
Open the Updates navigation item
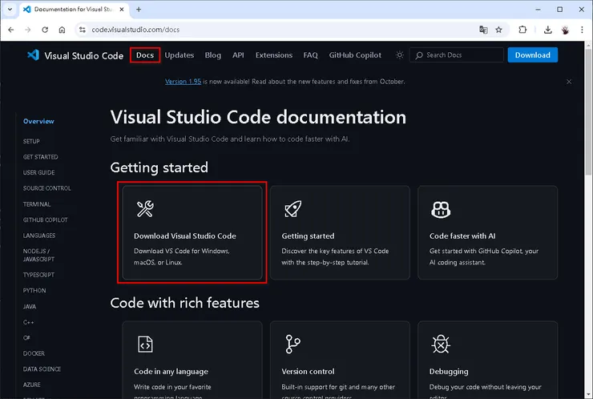[x=180, y=55]
